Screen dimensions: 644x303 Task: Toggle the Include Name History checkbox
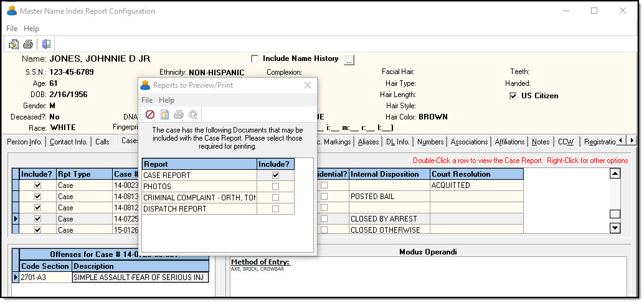[255, 59]
